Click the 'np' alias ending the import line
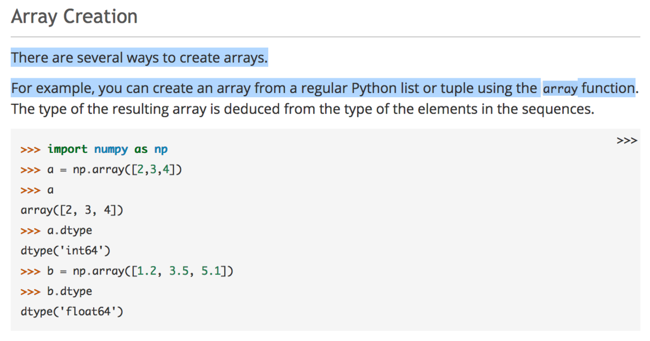Viewport: 650px width, 341px height. 161,149
